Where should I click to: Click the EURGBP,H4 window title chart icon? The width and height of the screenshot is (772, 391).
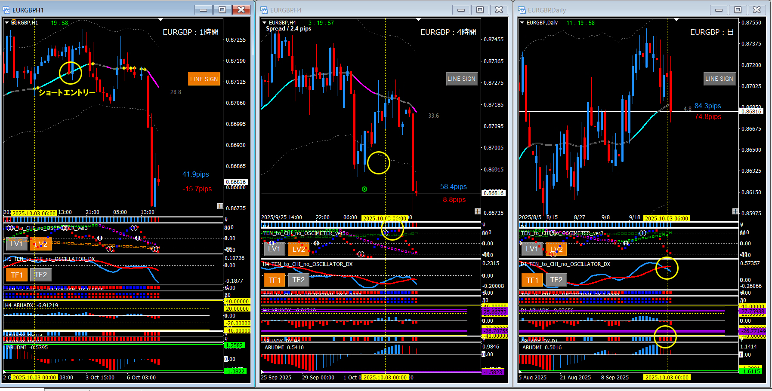click(264, 10)
